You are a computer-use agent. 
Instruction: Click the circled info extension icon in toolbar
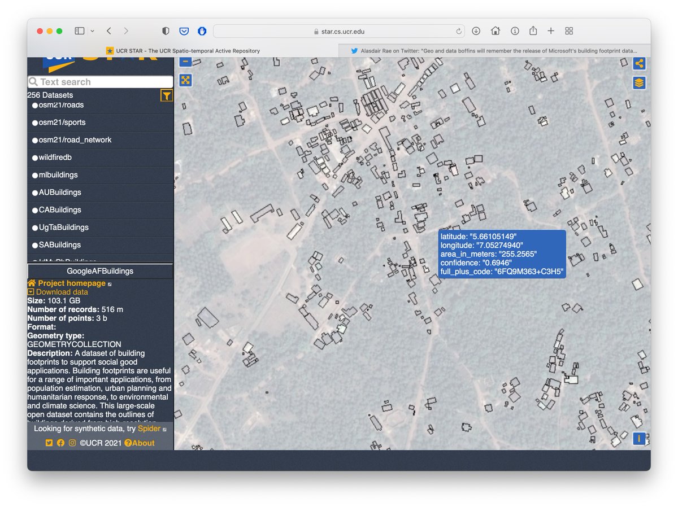[515, 31]
